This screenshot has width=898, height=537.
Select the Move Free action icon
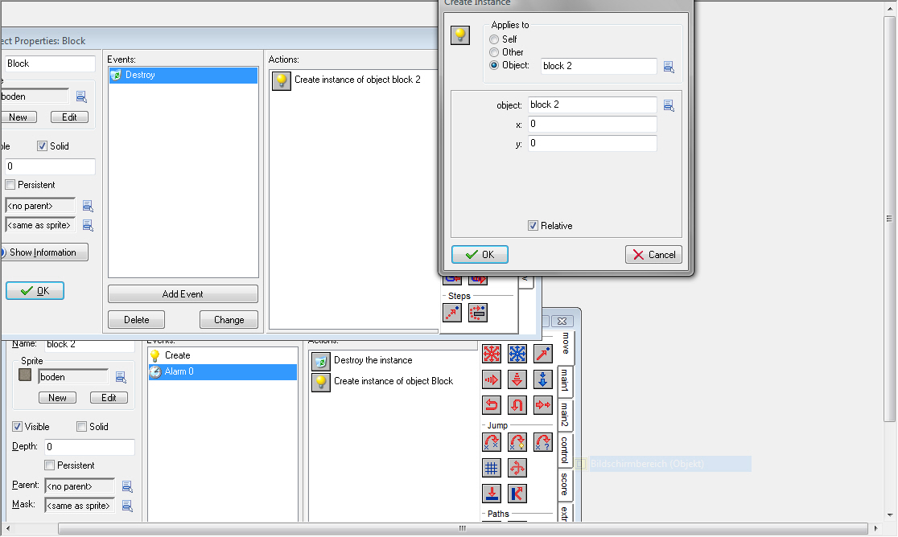pos(517,354)
